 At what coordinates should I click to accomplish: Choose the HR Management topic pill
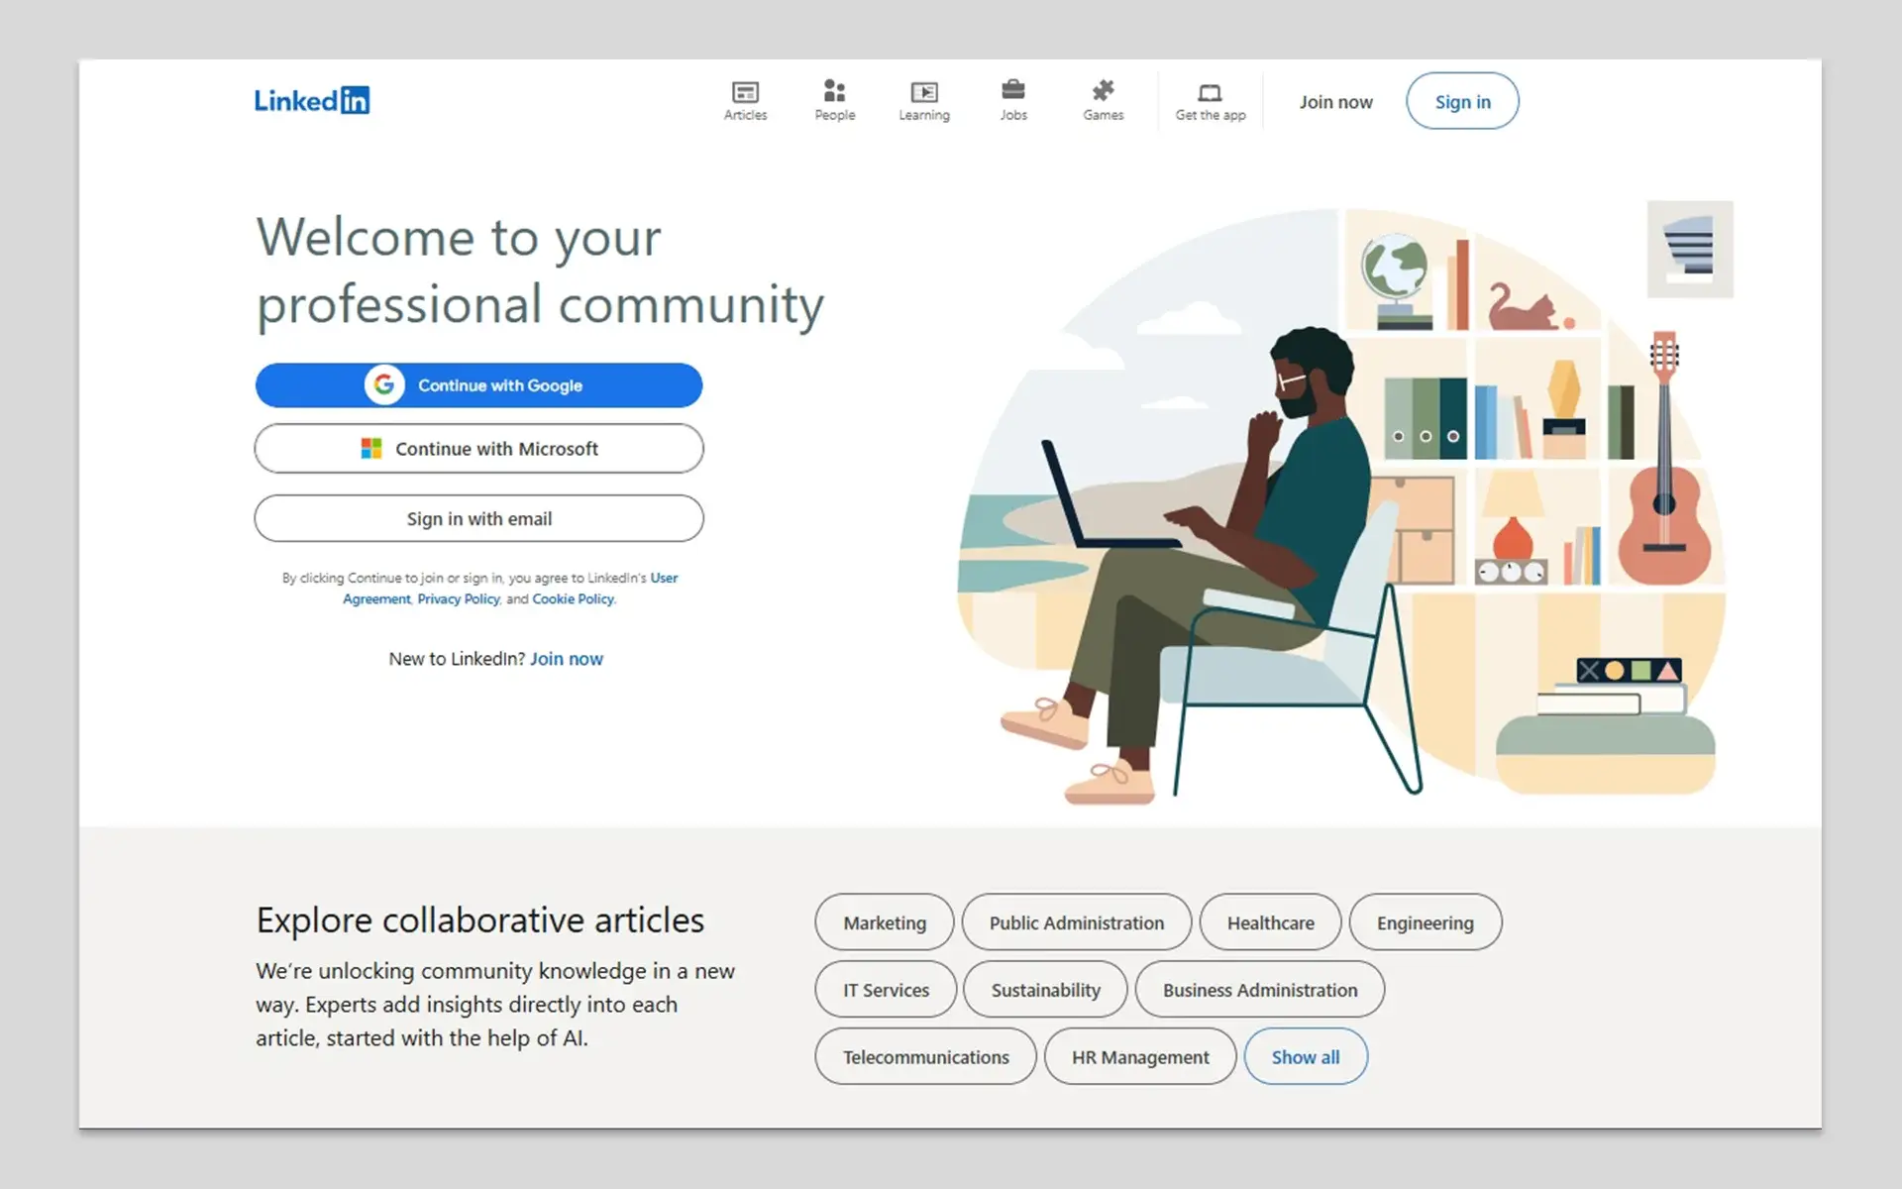[1139, 1057]
